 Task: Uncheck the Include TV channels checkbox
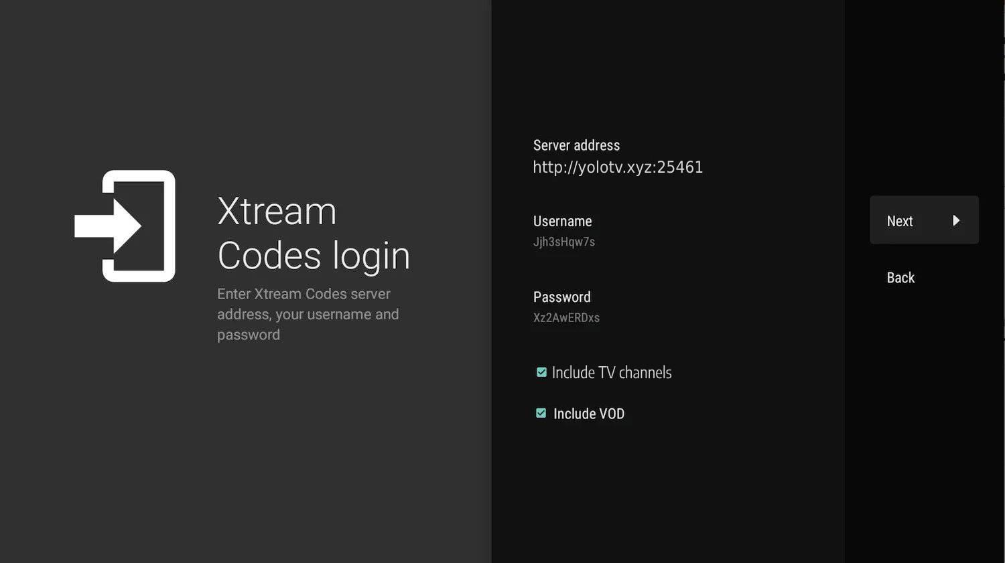(x=541, y=372)
